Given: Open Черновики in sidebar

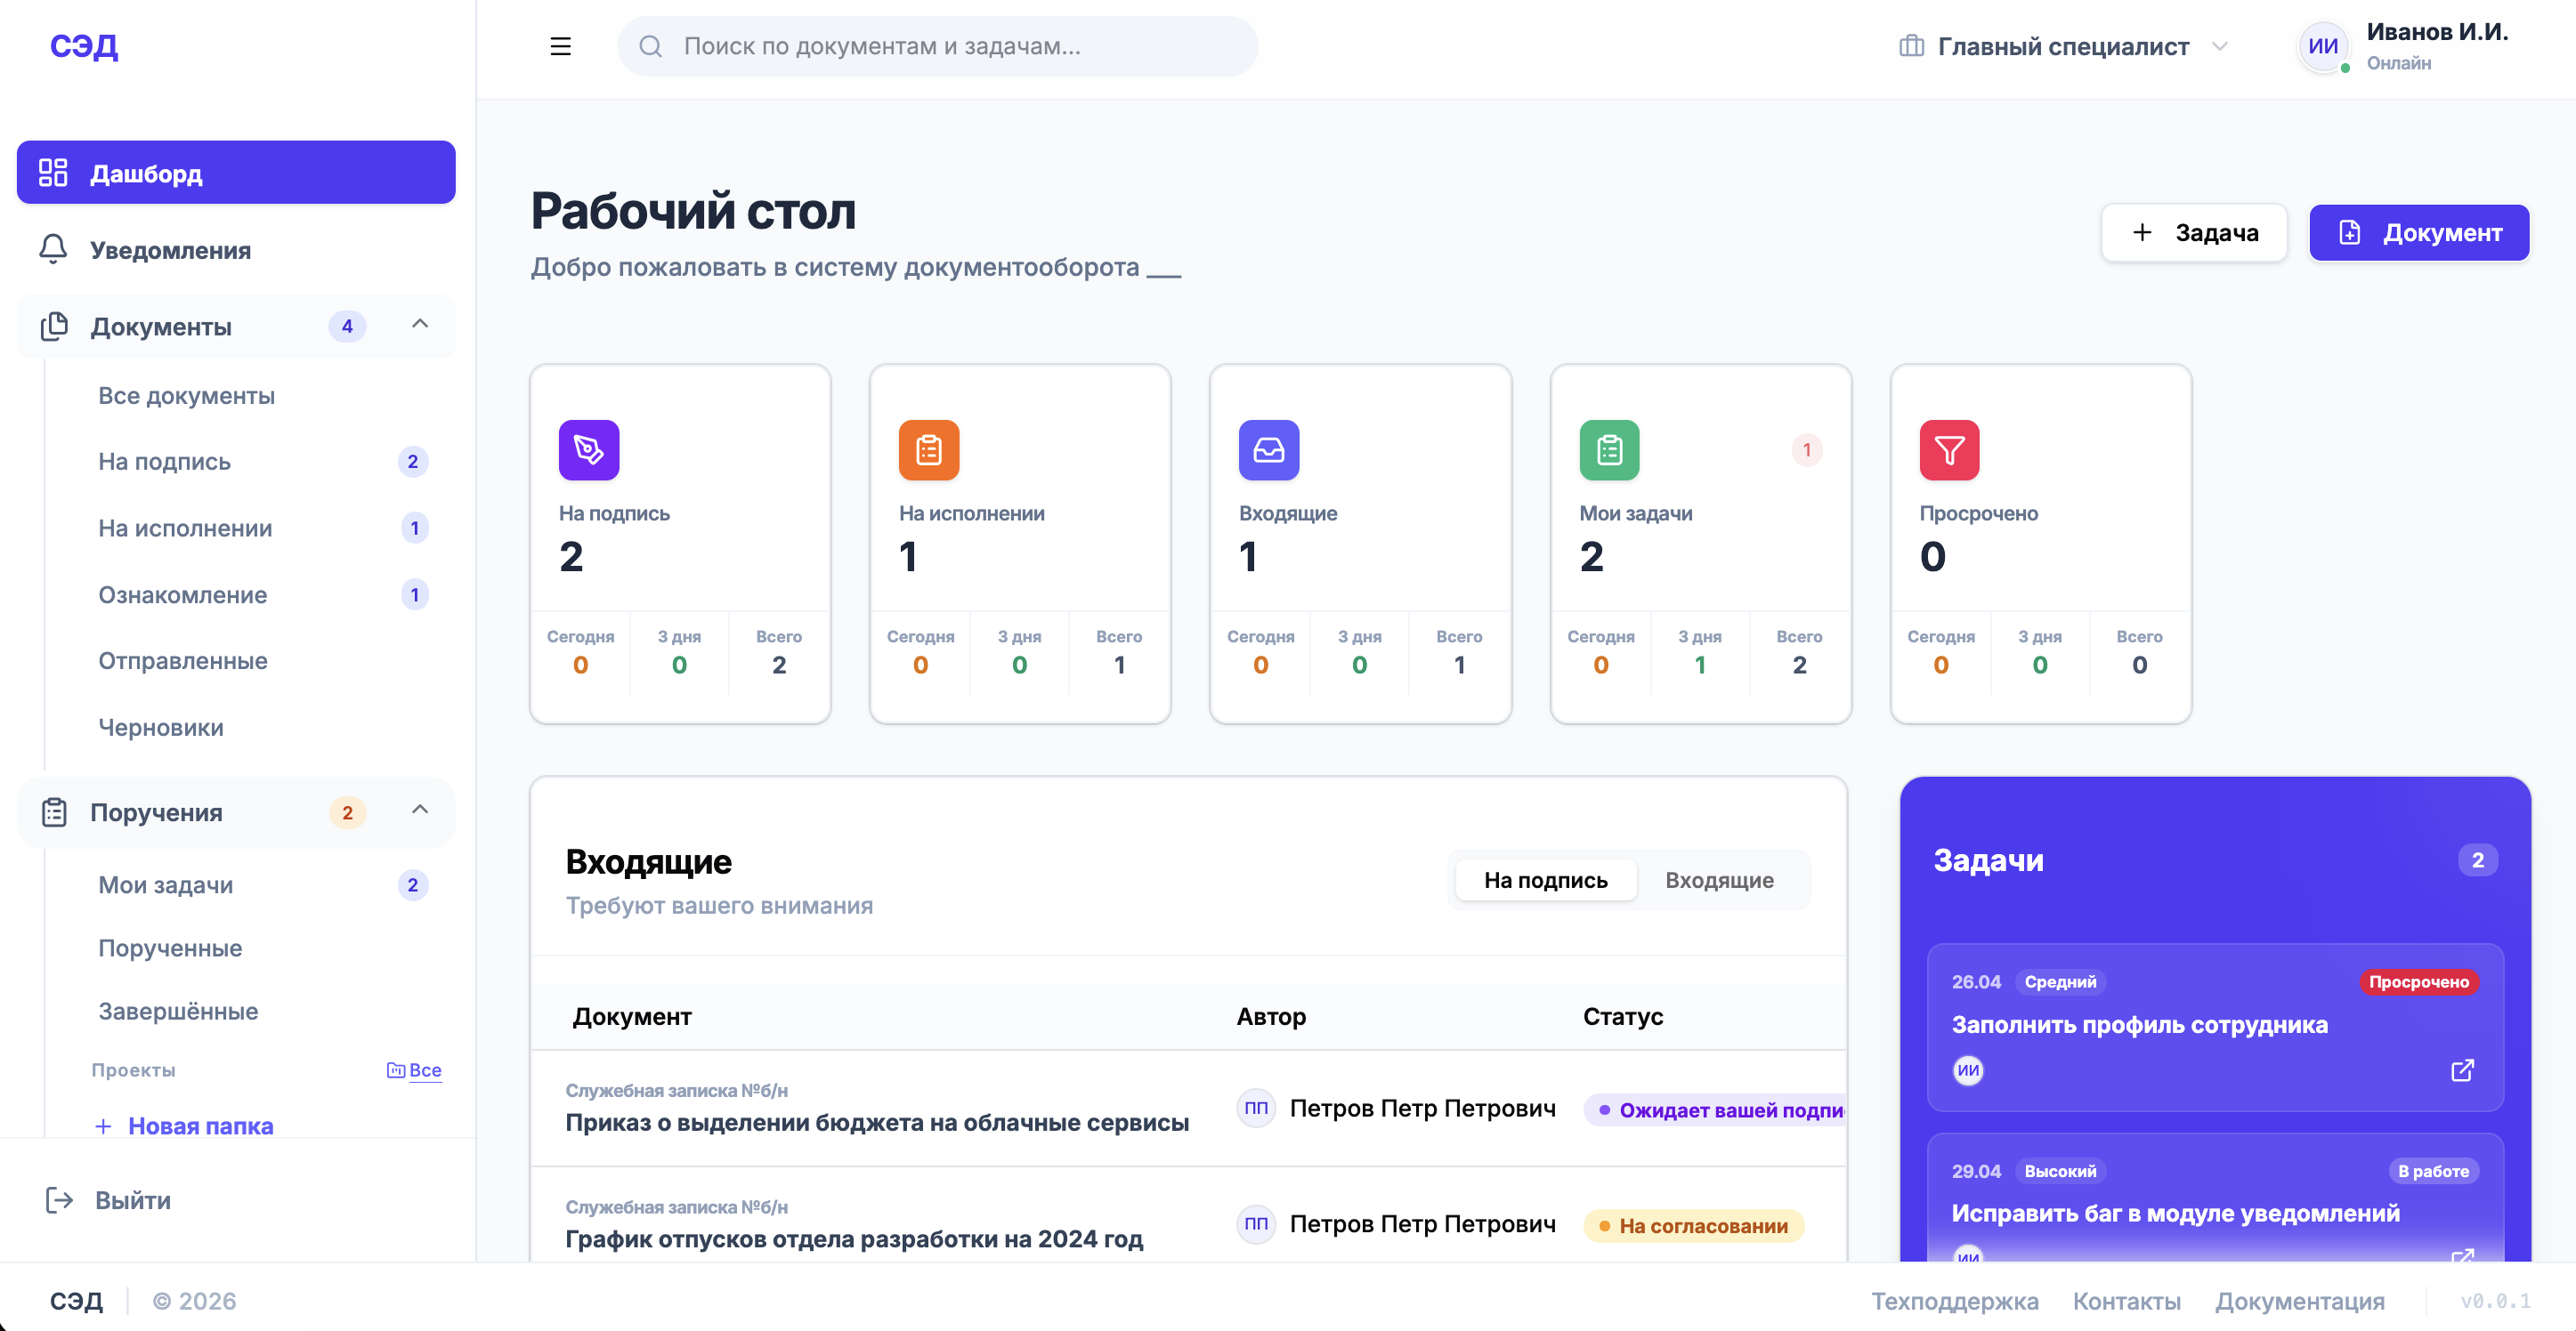Looking at the screenshot, I should [x=264, y=728].
